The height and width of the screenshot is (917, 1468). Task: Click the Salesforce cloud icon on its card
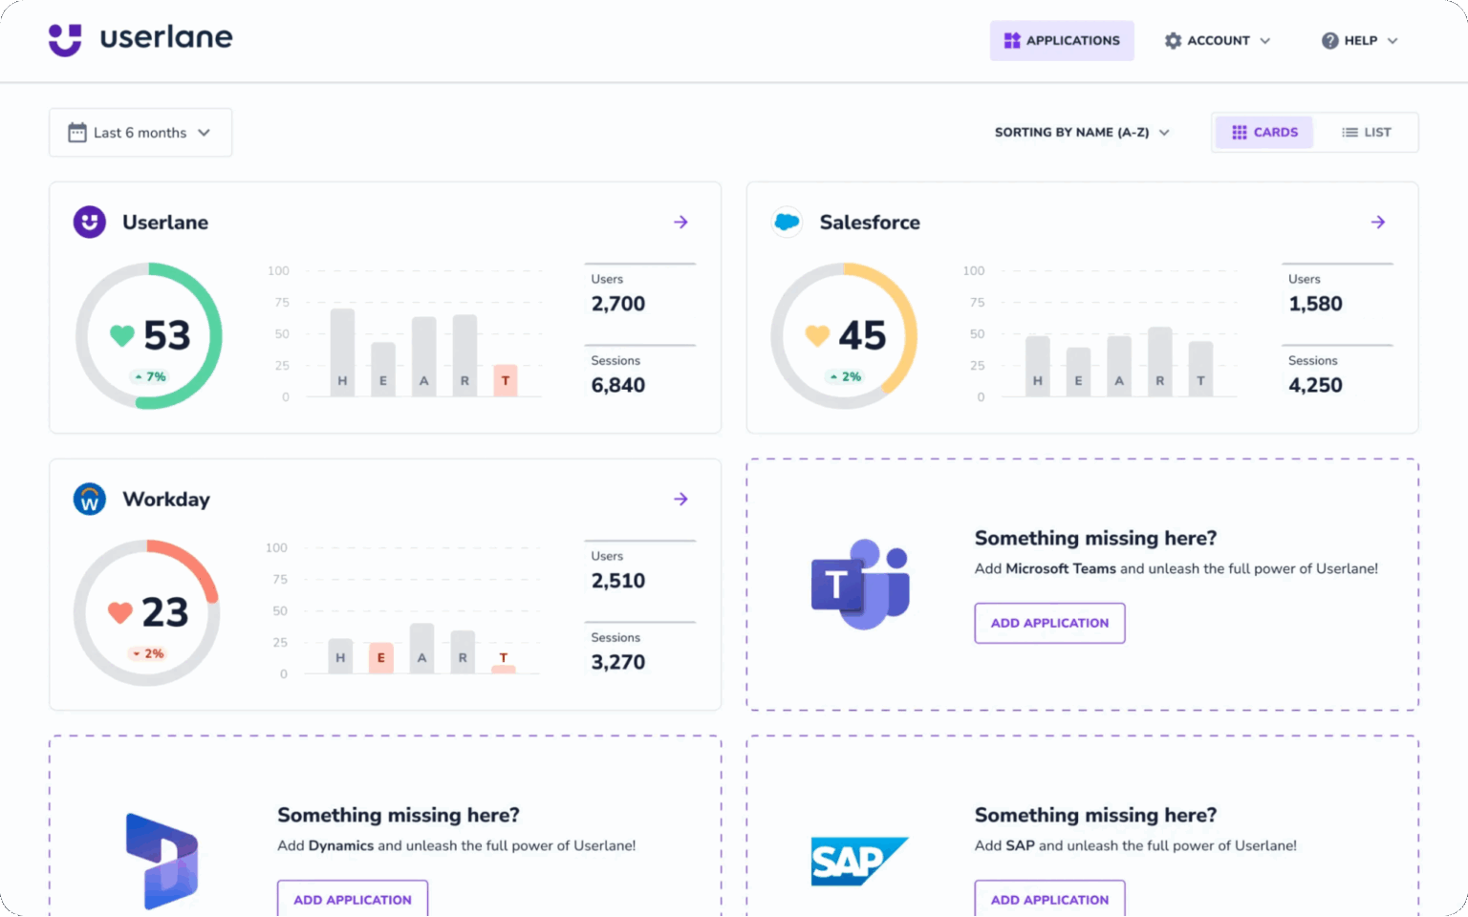(x=786, y=222)
